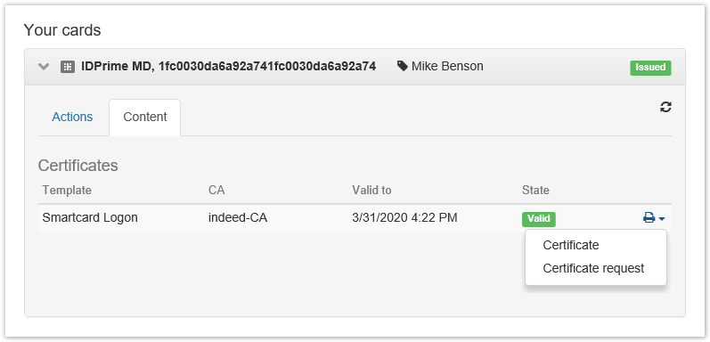Click the Valid to column header
Viewport: 710px width, 342px height.
click(371, 191)
